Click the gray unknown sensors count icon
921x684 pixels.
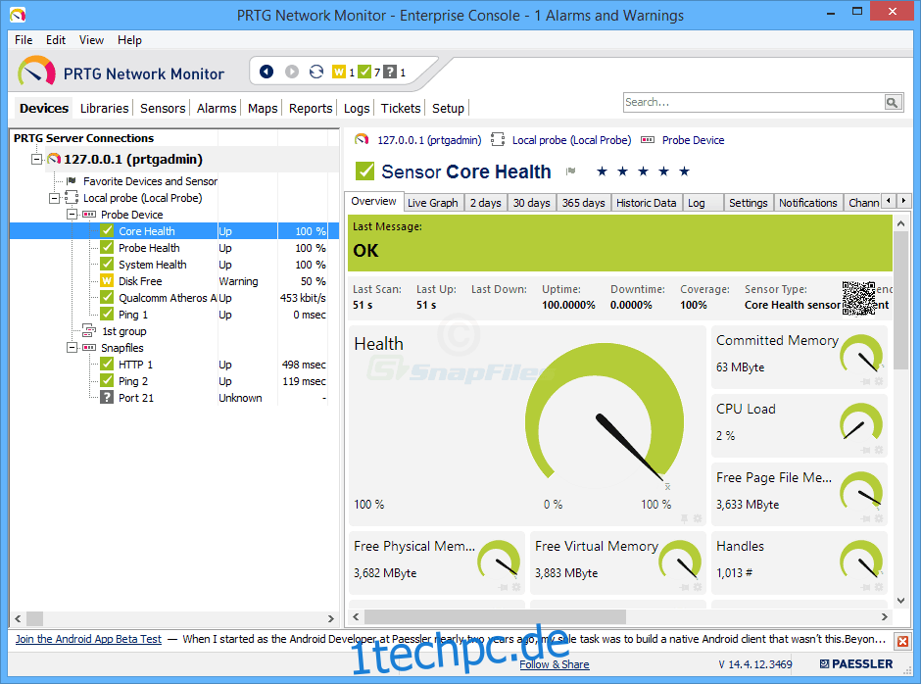tap(390, 72)
